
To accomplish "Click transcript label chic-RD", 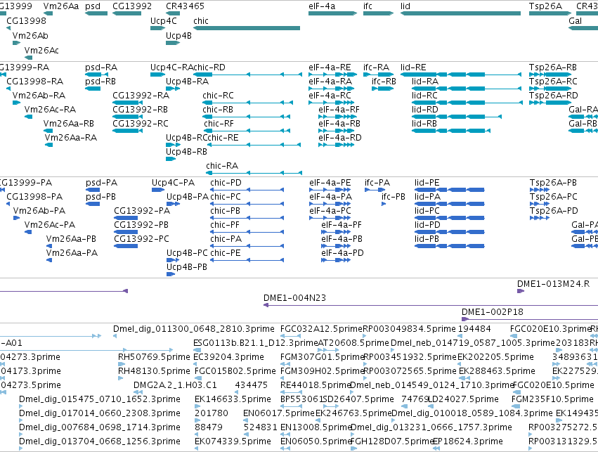I will [209, 67].
